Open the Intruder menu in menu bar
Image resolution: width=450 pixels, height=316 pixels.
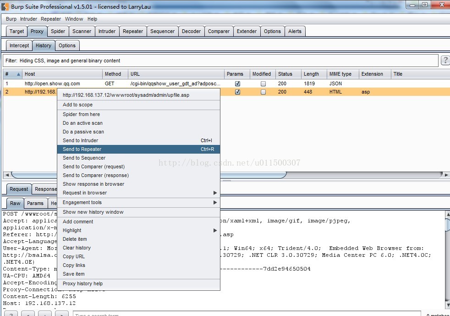pos(28,19)
